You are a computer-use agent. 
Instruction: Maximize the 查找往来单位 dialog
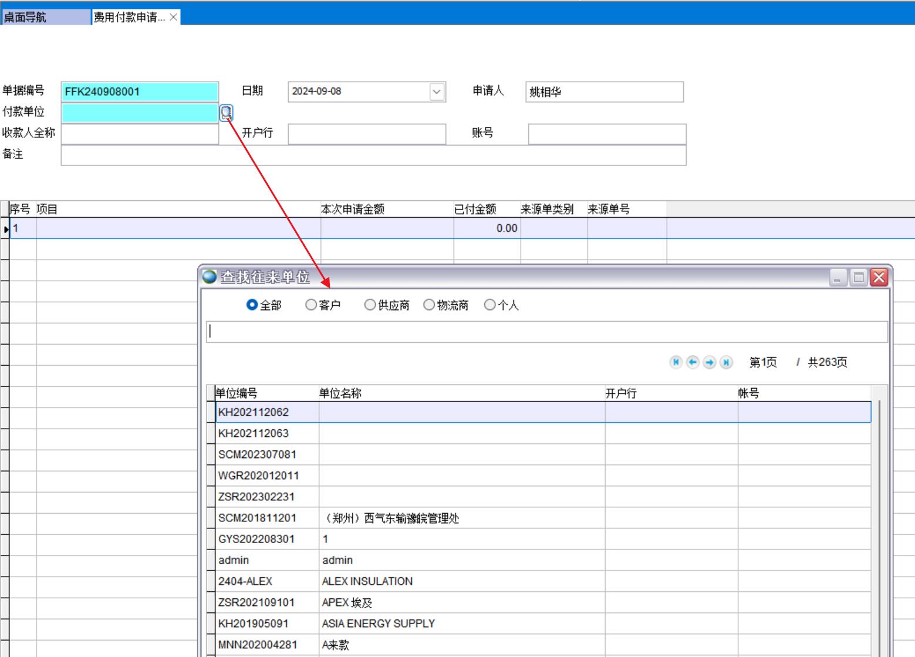(x=859, y=277)
